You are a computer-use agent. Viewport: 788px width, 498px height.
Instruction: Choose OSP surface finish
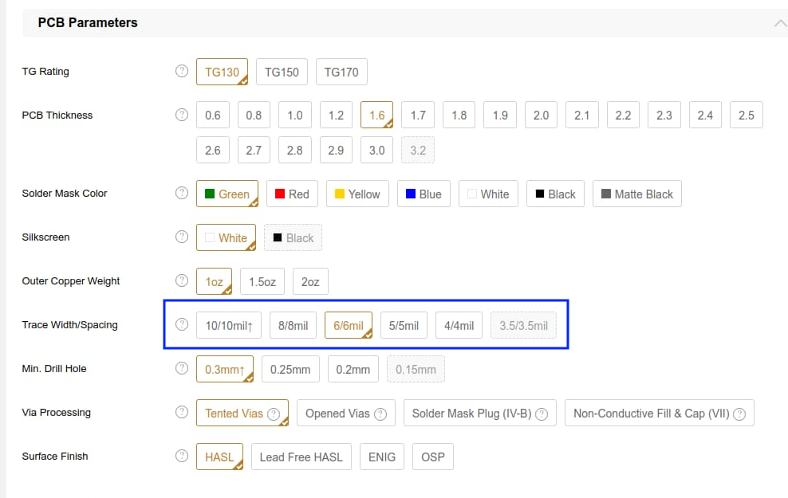(x=433, y=457)
